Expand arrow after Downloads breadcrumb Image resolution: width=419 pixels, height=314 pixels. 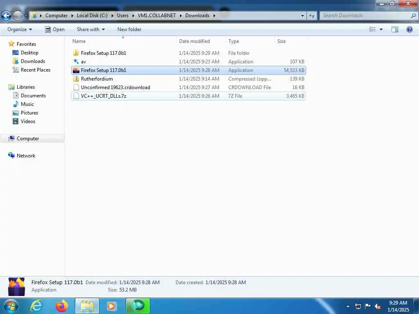coord(214,16)
